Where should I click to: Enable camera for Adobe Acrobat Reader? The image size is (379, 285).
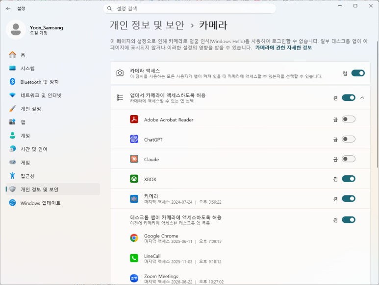(349, 119)
